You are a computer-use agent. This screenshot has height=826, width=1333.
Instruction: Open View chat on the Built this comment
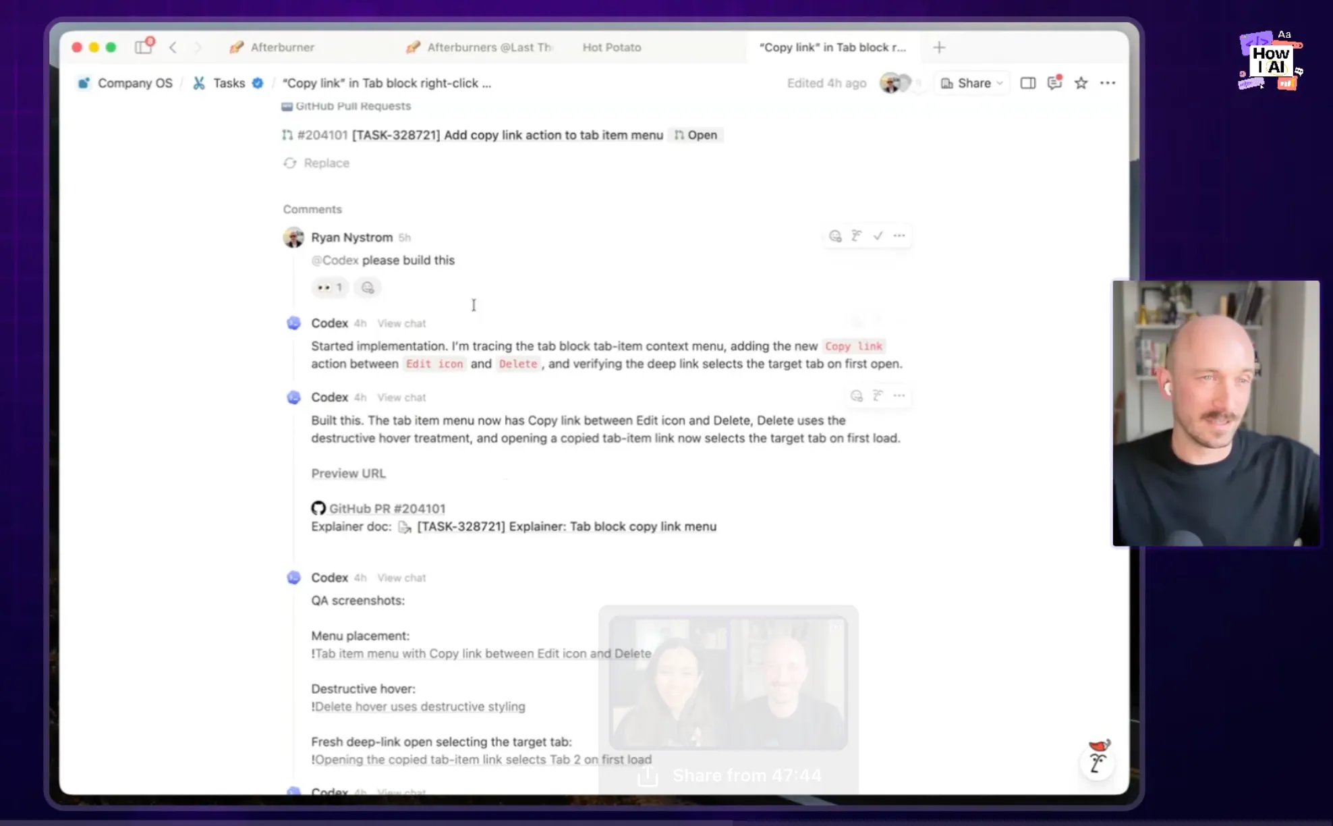401,397
